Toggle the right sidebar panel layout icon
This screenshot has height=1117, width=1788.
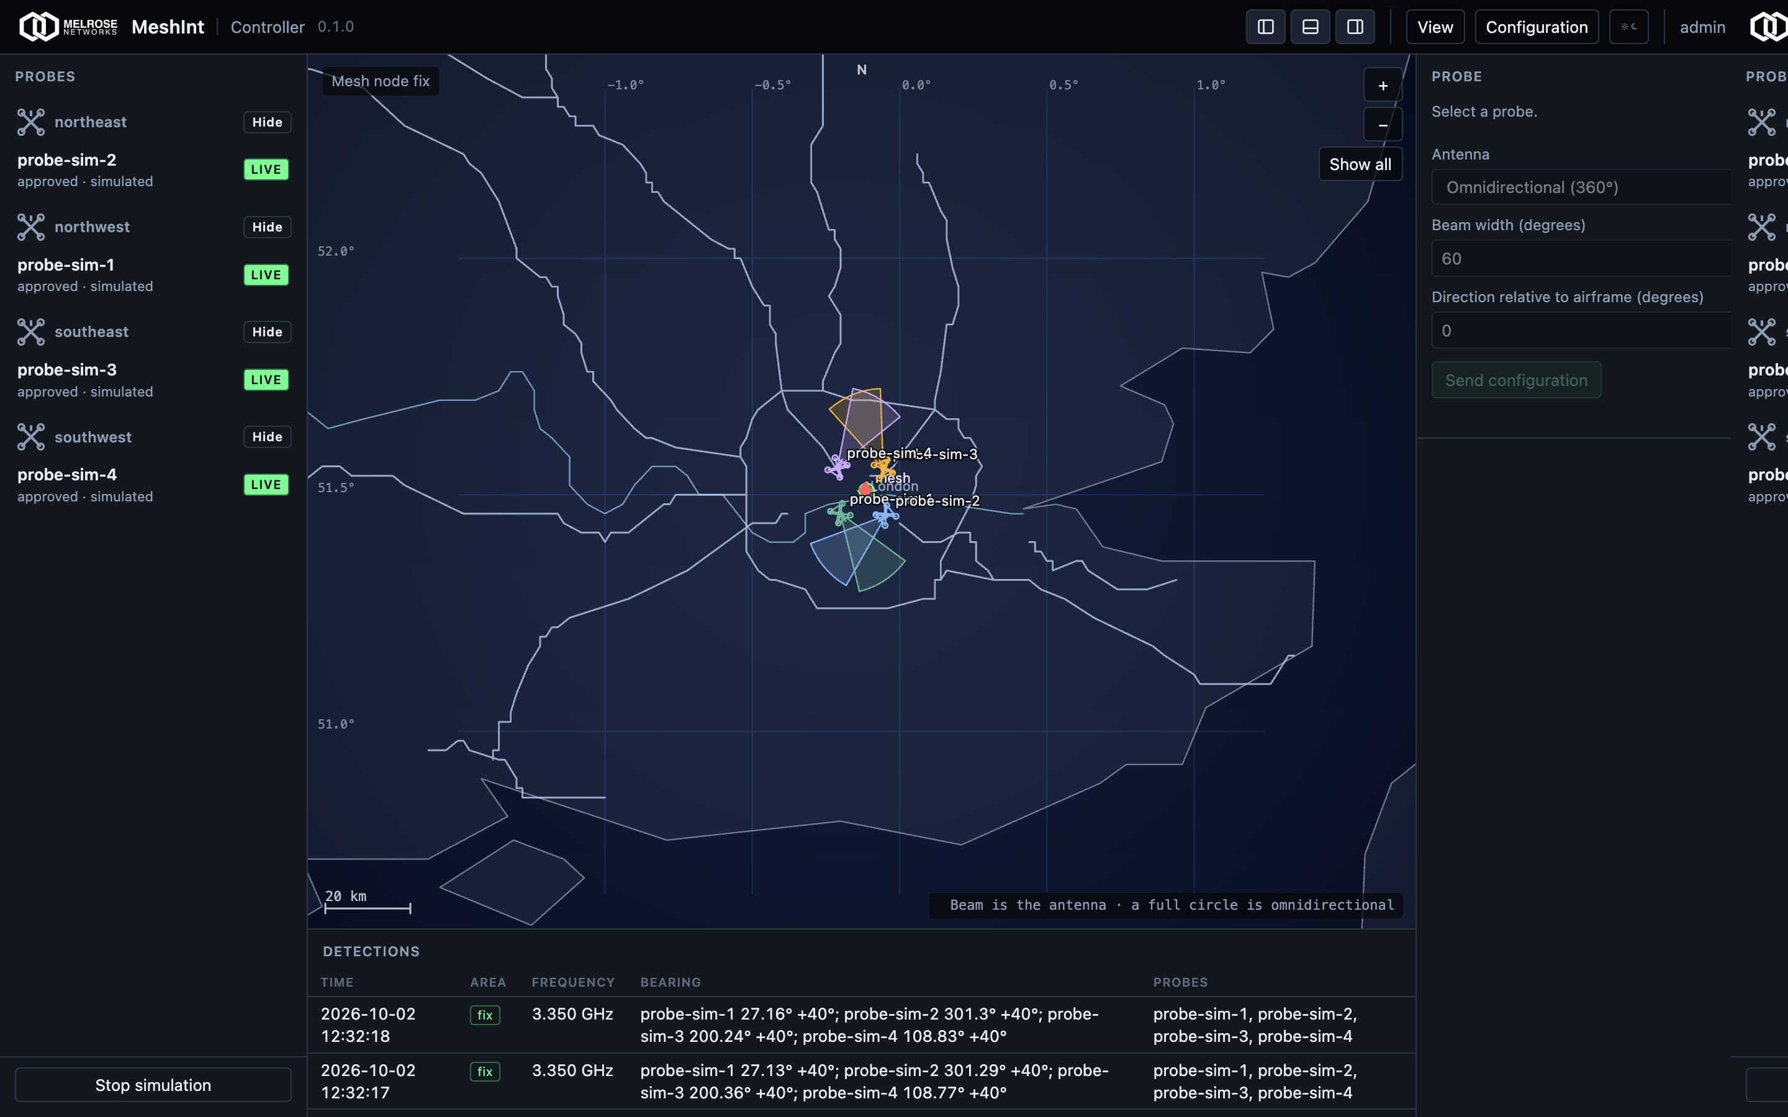[x=1355, y=27]
